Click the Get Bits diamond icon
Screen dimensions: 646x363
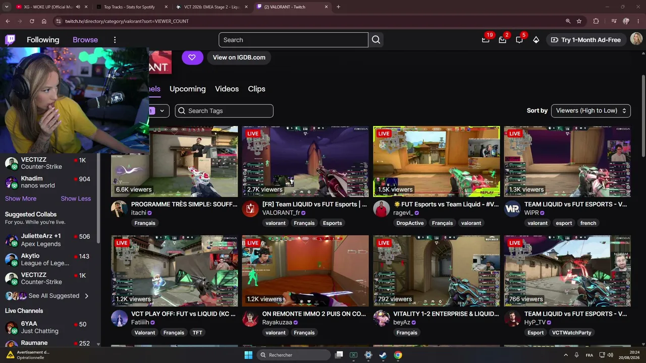coord(536,40)
